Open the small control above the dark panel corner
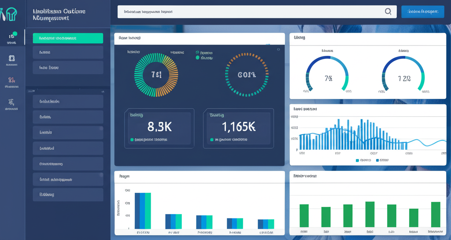Screen dimensions: 451x240 click(267, 44)
